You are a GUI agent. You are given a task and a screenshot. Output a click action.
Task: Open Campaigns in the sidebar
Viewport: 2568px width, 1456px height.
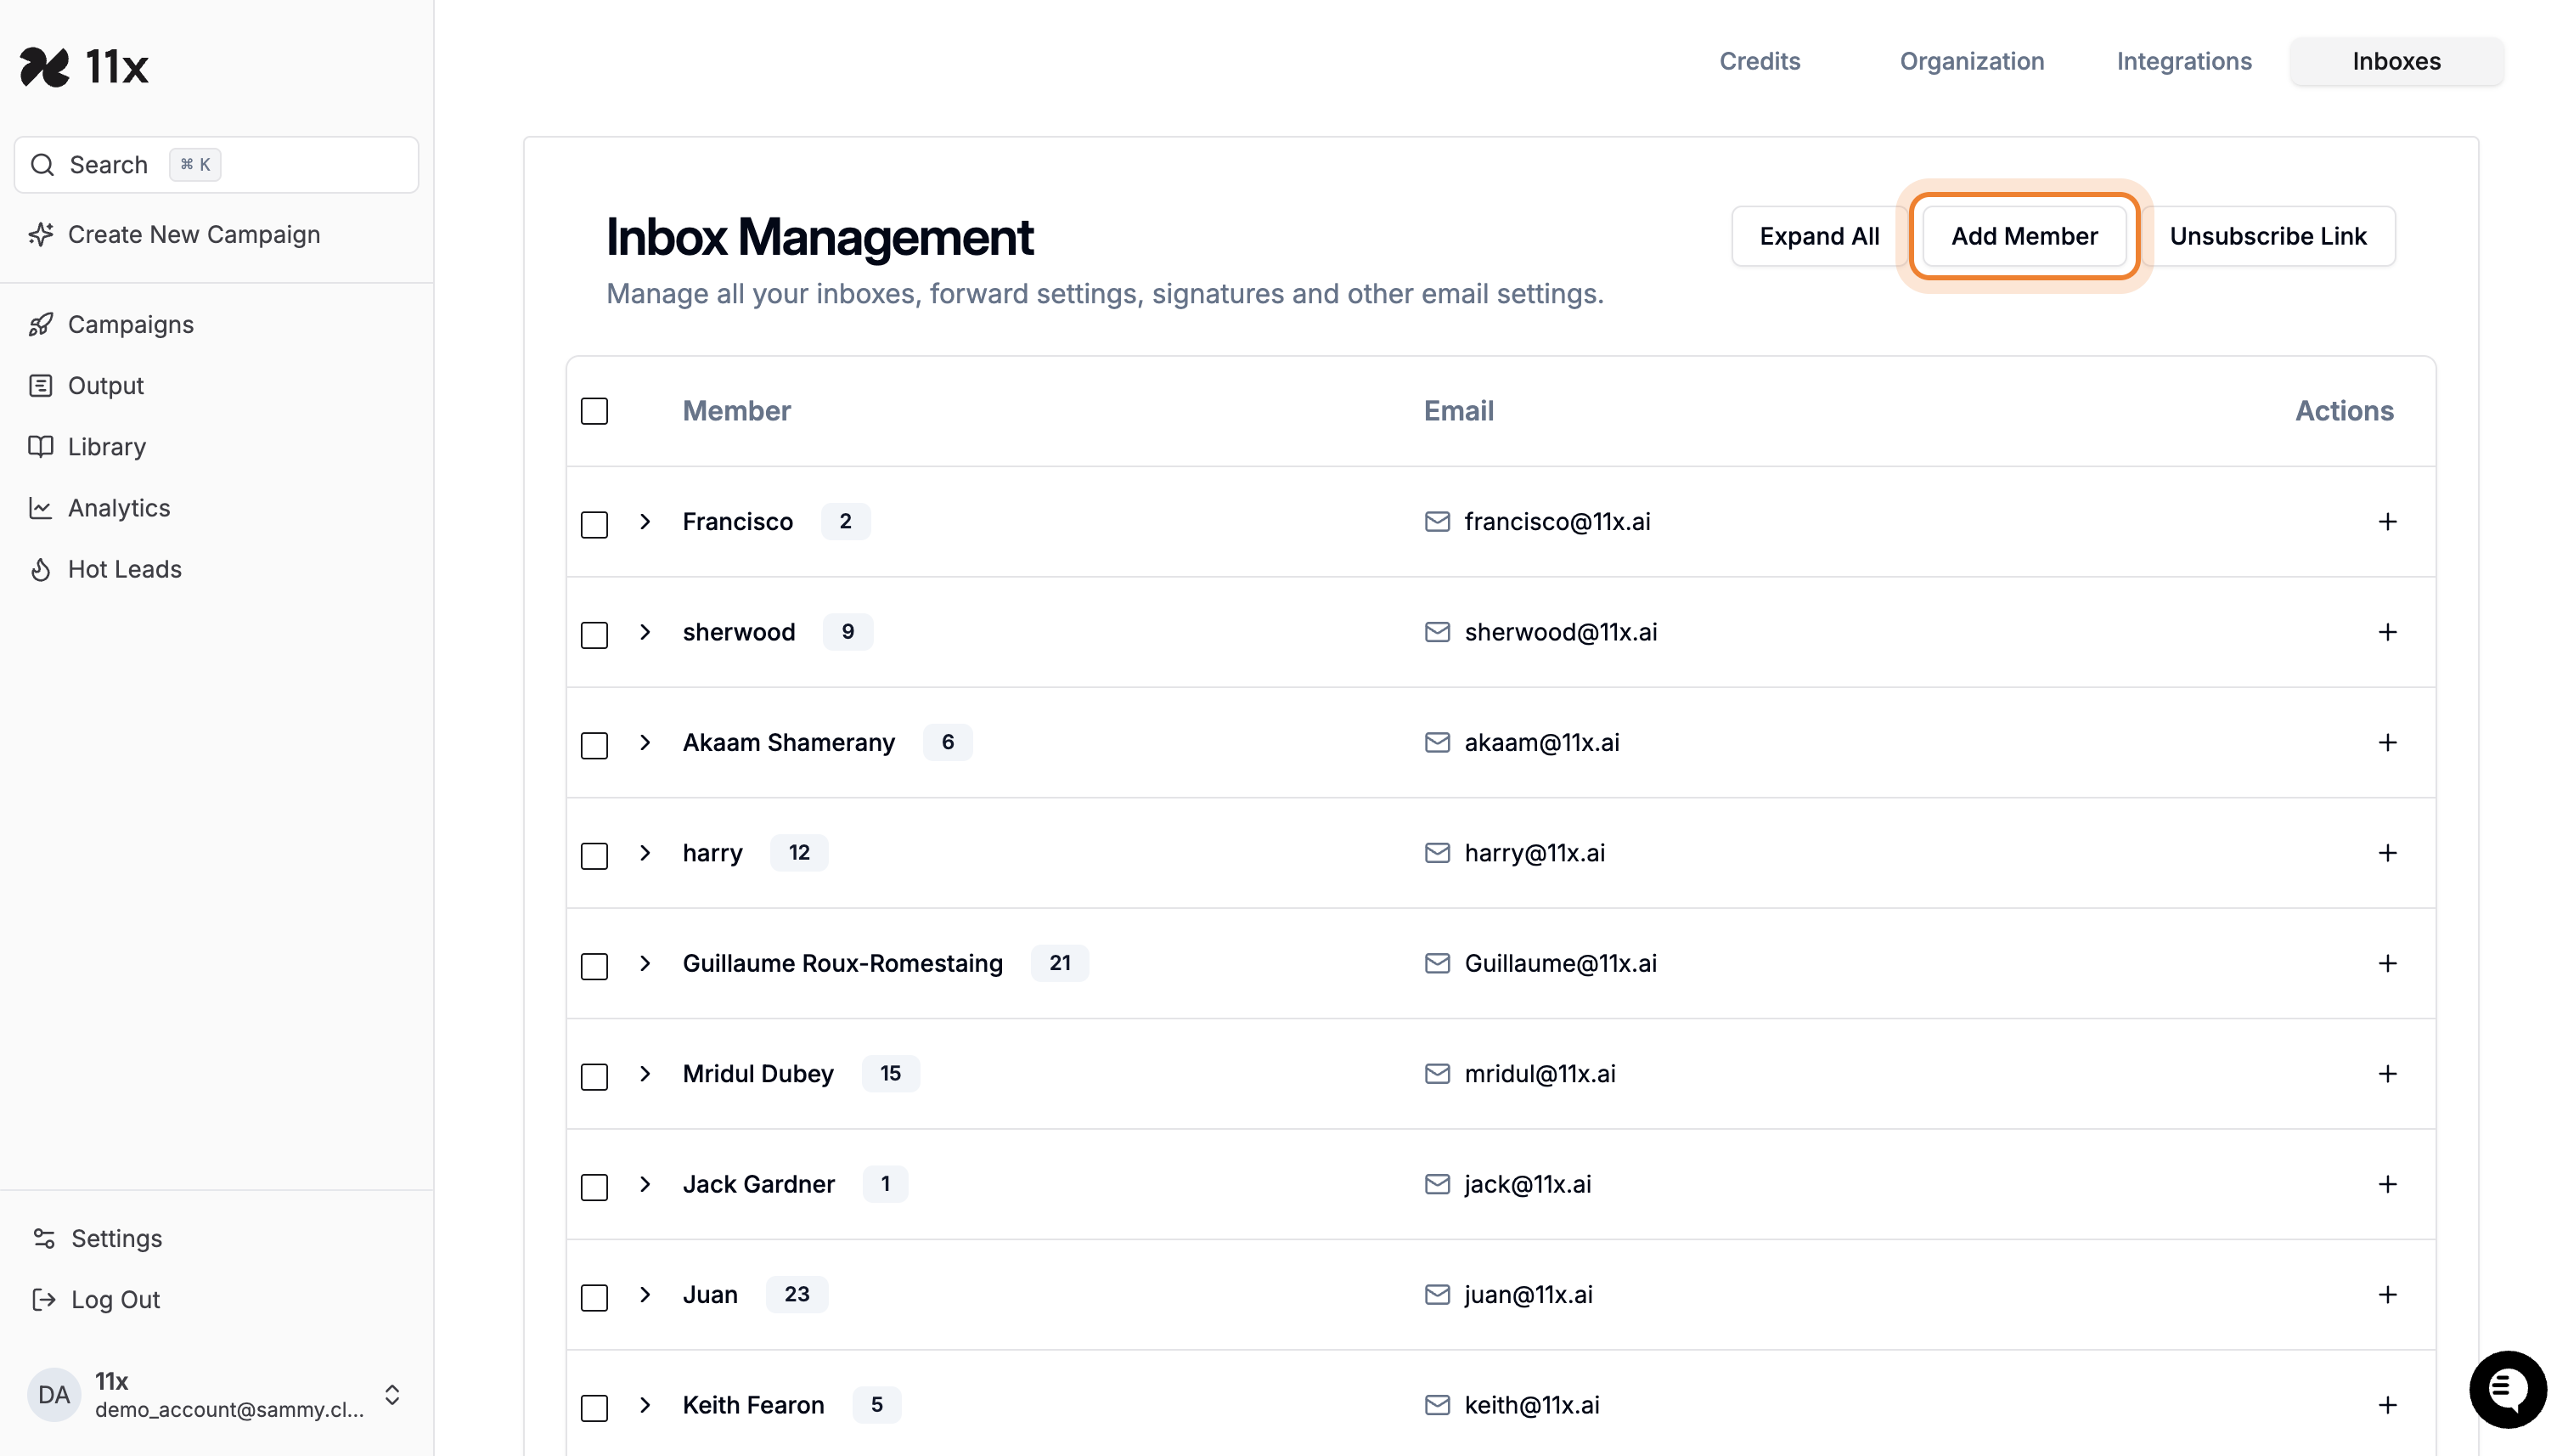click(131, 324)
